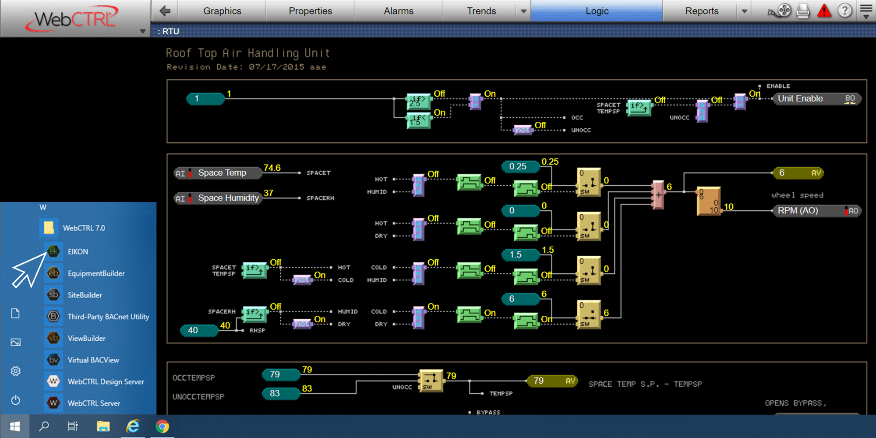Open Pictures icon in start menu sidebar

[x=15, y=342]
